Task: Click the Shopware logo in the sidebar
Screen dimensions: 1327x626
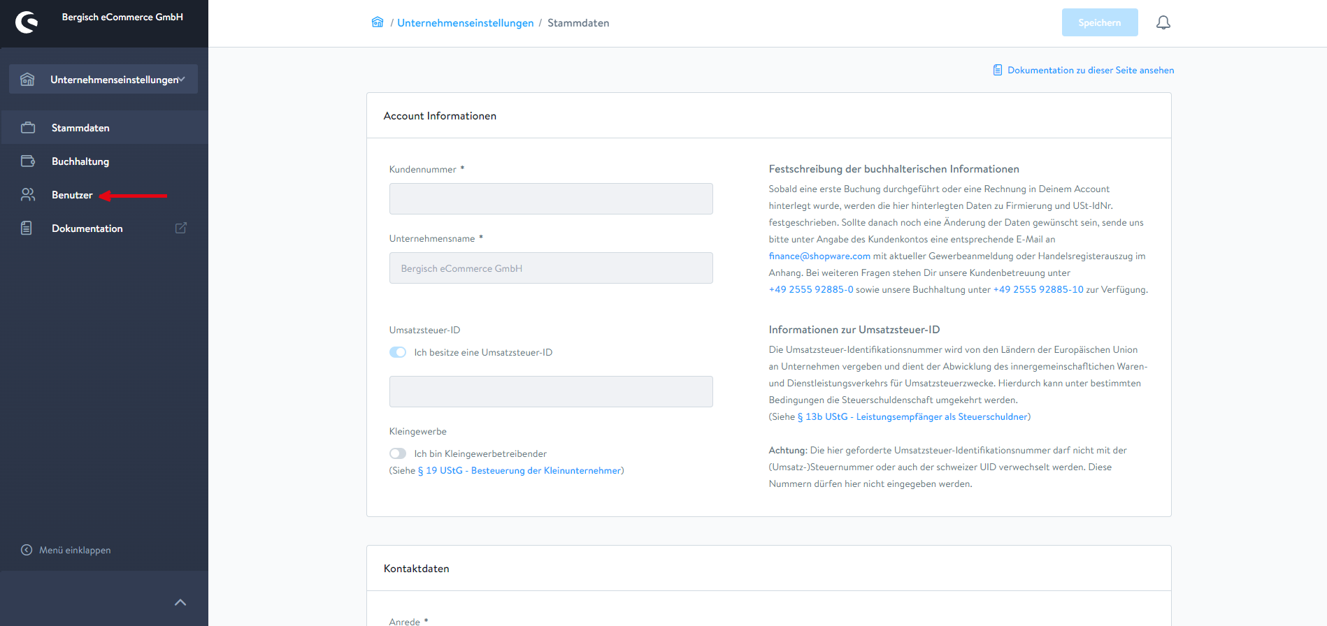Action: coord(27,22)
